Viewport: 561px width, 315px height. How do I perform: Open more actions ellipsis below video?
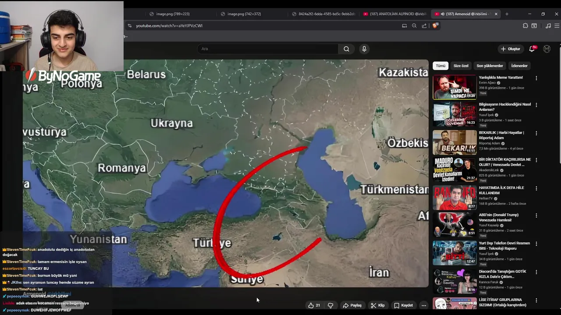click(x=424, y=305)
